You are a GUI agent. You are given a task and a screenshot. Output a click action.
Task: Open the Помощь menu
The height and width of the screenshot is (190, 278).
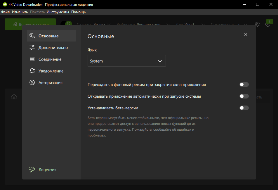click(78, 12)
